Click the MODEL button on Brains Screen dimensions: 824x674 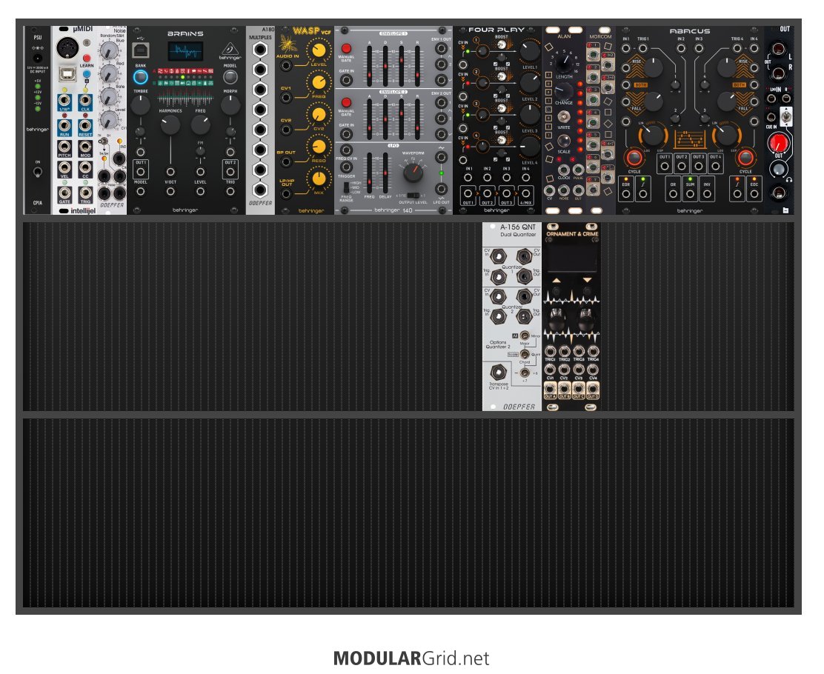(230, 77)
